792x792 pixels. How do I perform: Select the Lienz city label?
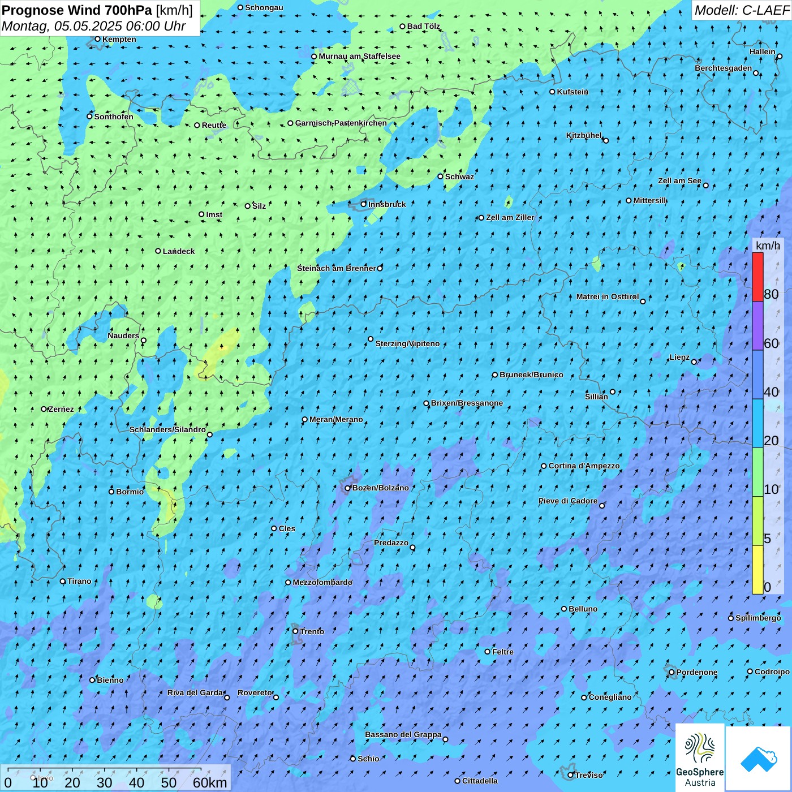(679, 357)
